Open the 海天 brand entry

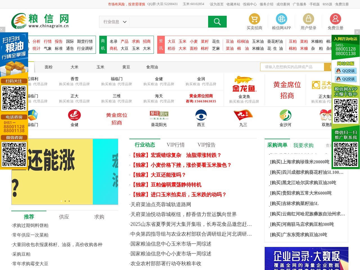click(159, 96)
